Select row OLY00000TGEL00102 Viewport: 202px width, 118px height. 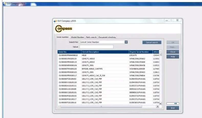pos(108,79)
